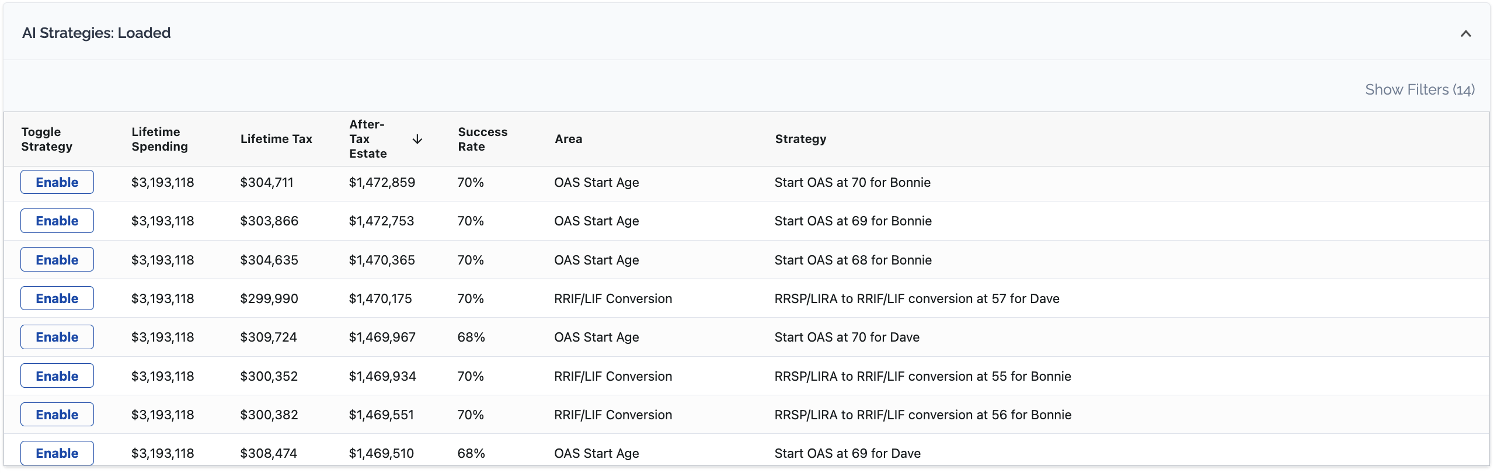Open Show Filters (14) link
This screenshot has height=473, width=1497.
point(1419,90)
